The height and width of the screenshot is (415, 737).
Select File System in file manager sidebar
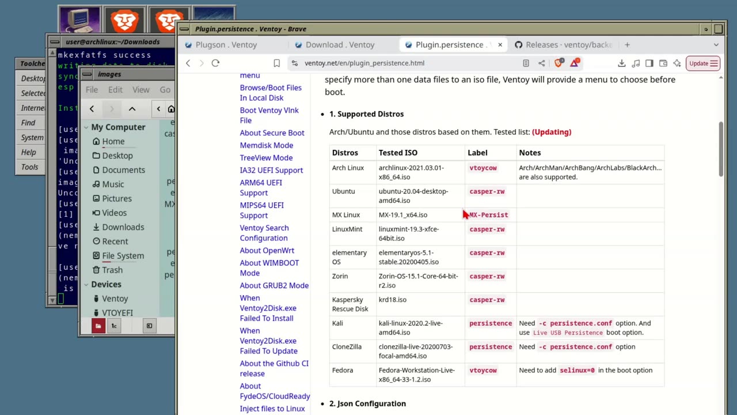point(118,255)
